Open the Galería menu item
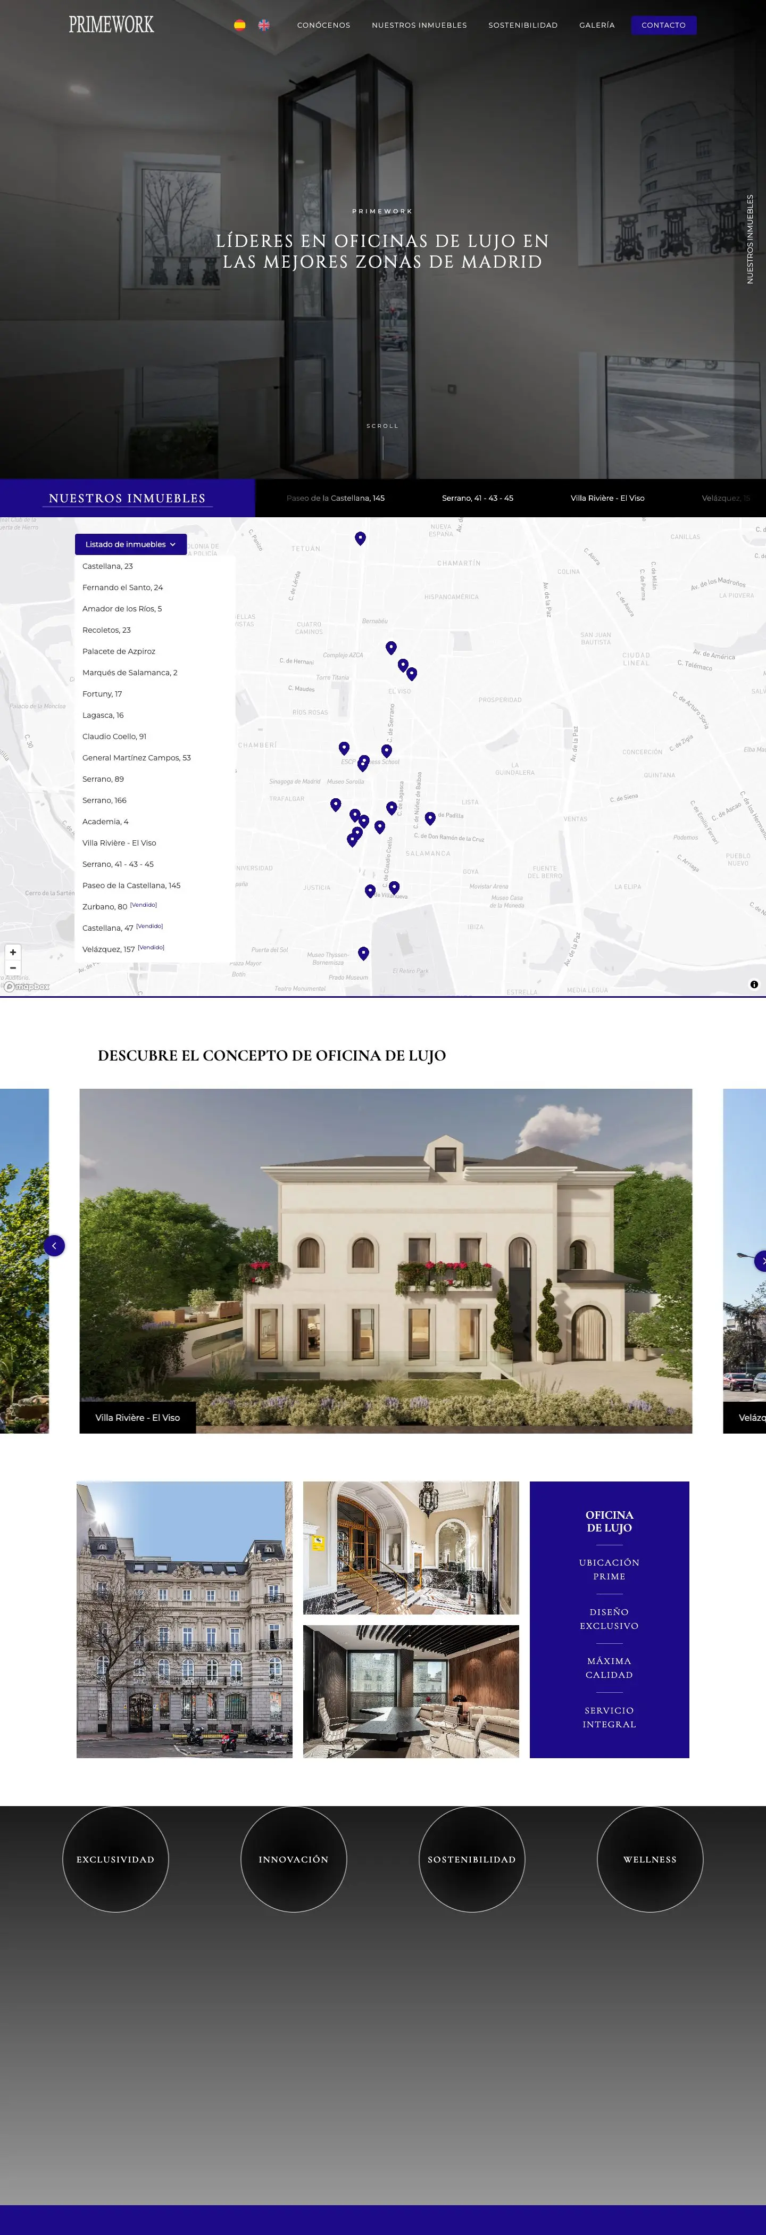The height and width of the screenshot is (2235, 766). (x=597, y=25)
